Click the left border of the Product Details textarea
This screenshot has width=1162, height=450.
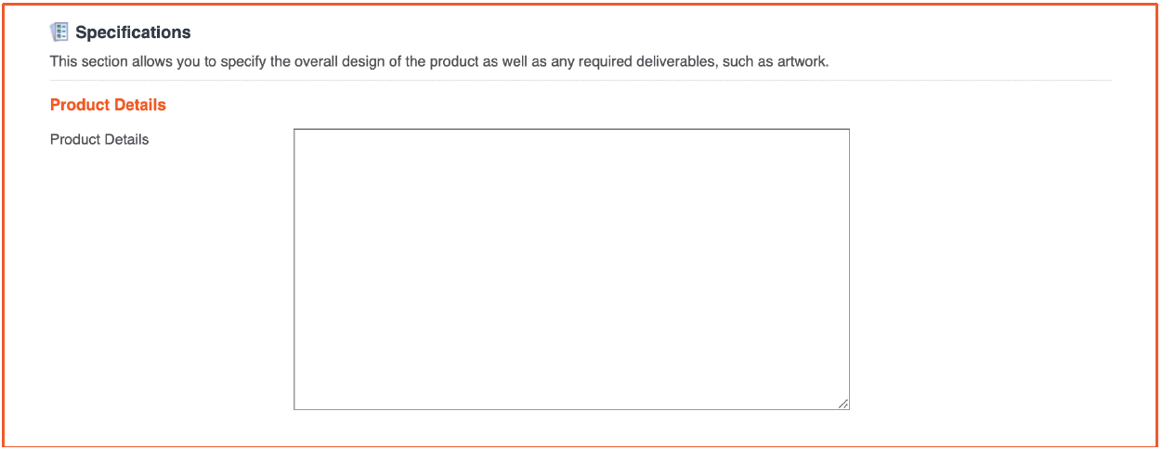(294, 269)
